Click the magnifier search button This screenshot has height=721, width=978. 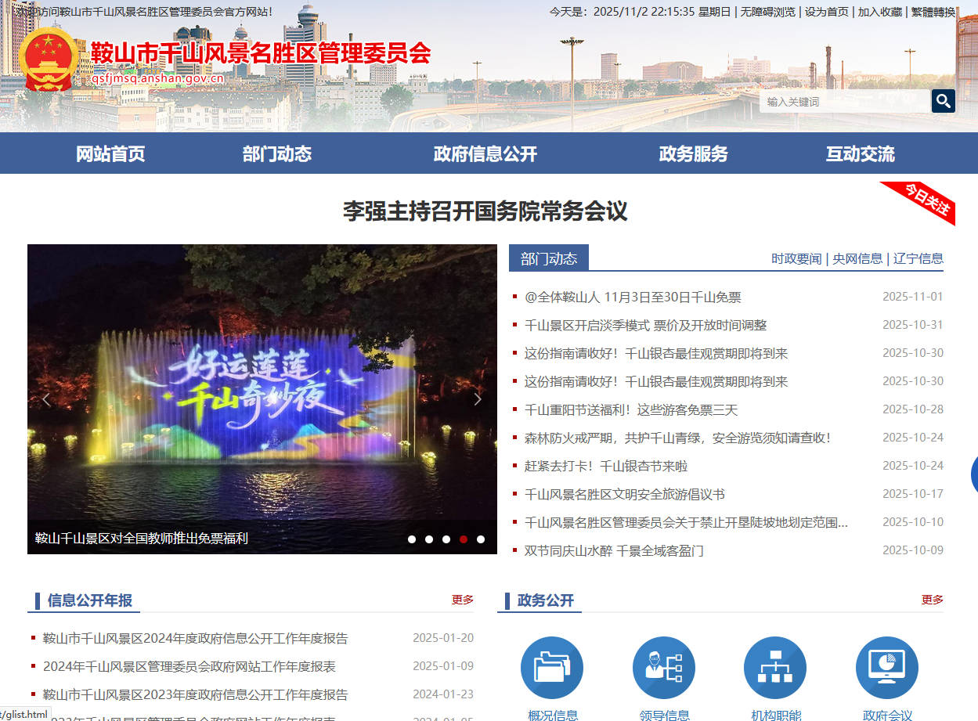[943, 101]
